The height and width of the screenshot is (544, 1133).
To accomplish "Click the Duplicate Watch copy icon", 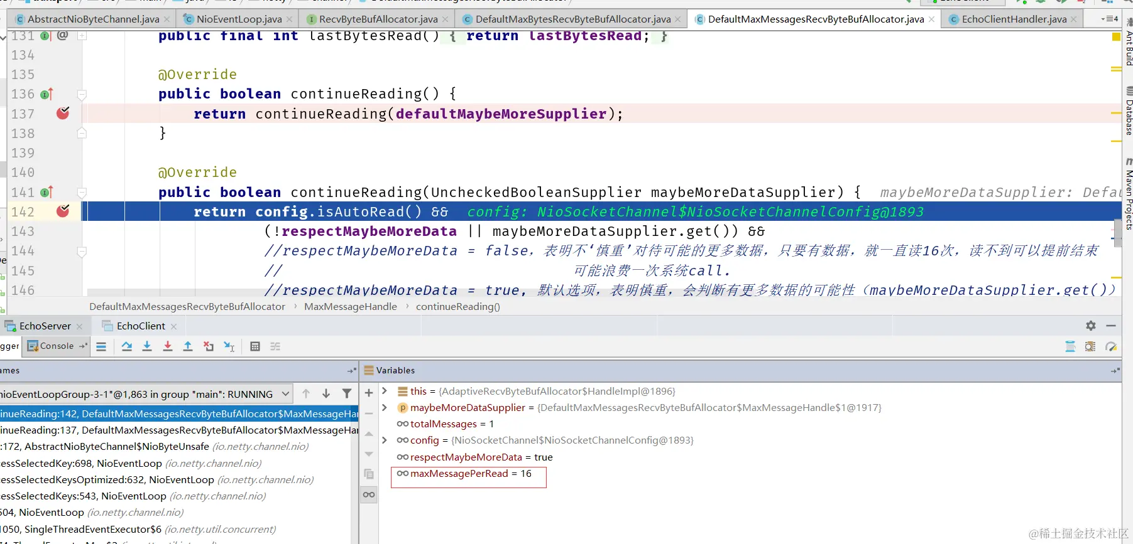I will (369, 474).
